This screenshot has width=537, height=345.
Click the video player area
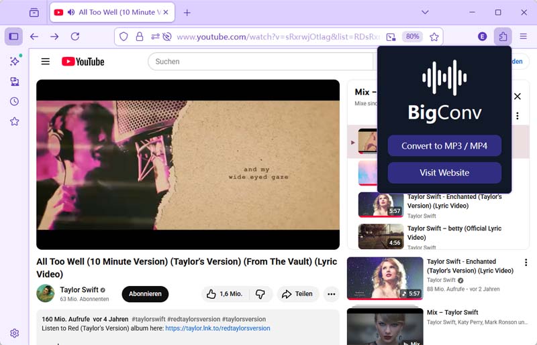point(188,165)
